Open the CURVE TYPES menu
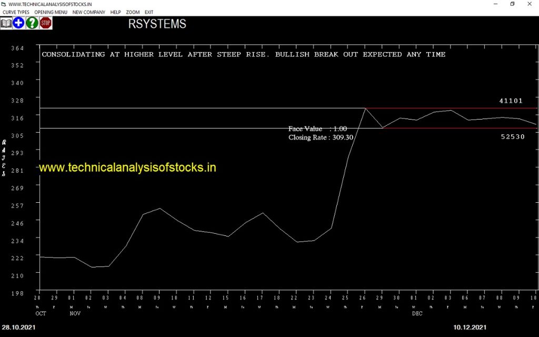The height and width of the screenshot is (337, 539). (x=16, y=12)
